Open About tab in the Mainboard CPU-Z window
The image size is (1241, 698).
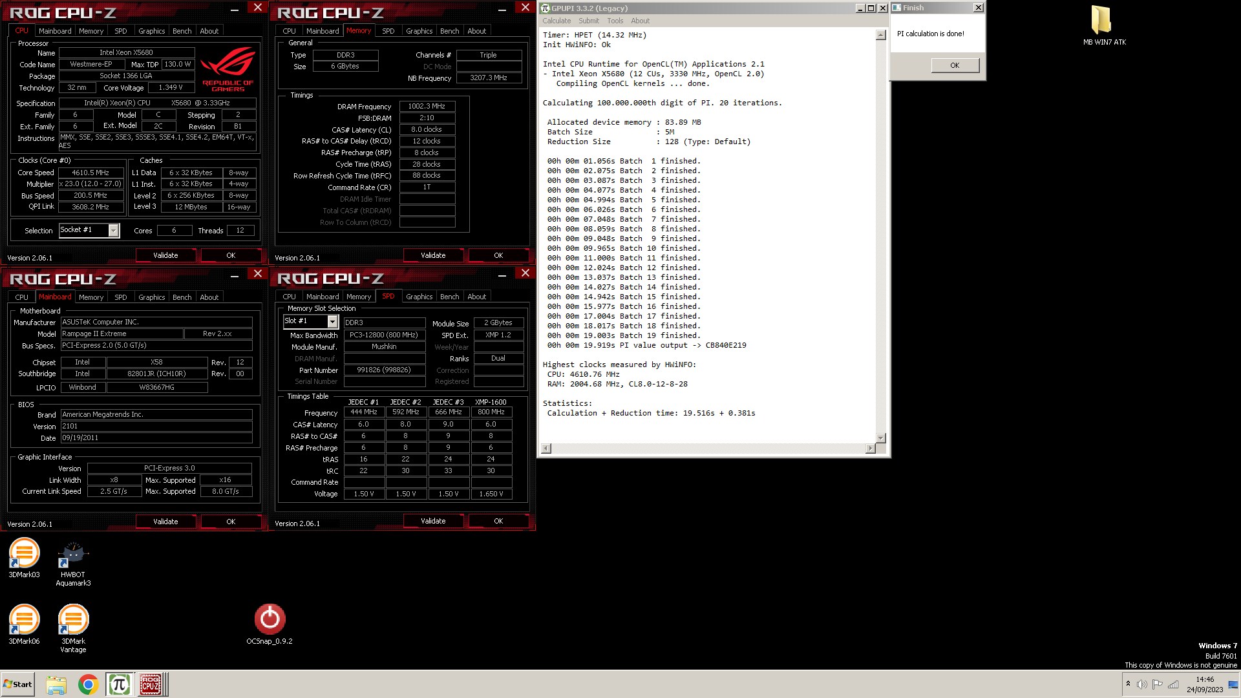point(209,297)
